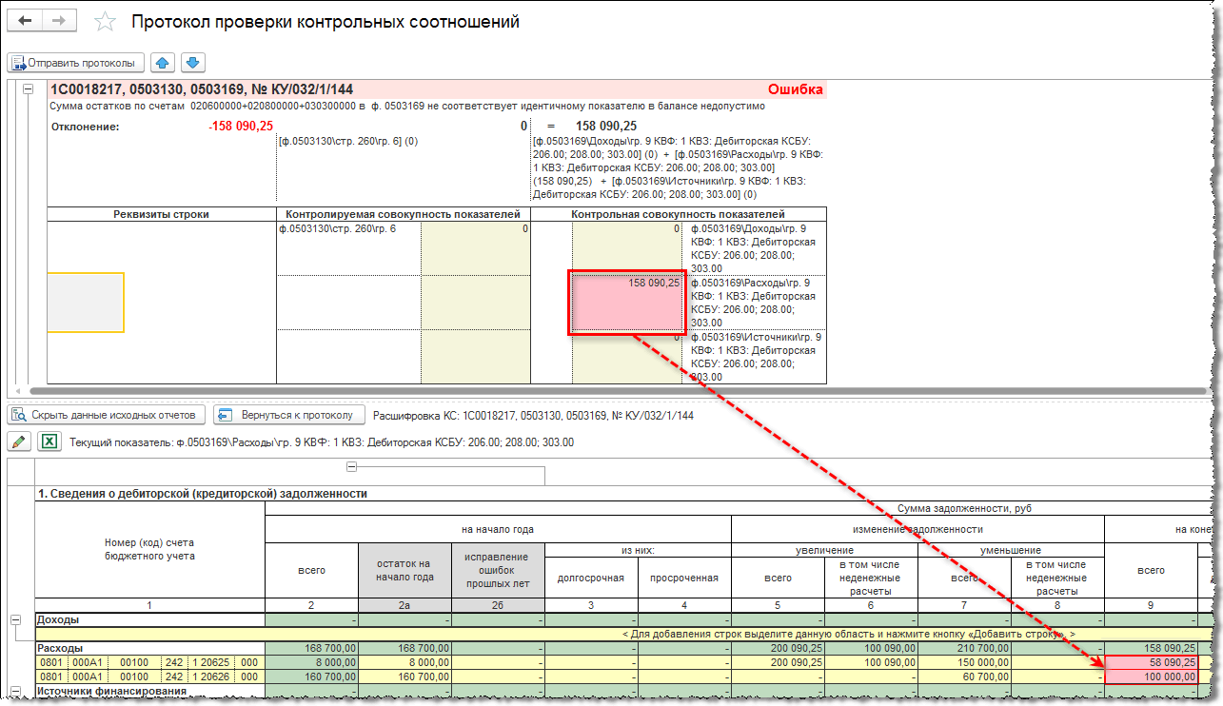Click Скрыть данные исходных отчетов button

coord(107,415)
